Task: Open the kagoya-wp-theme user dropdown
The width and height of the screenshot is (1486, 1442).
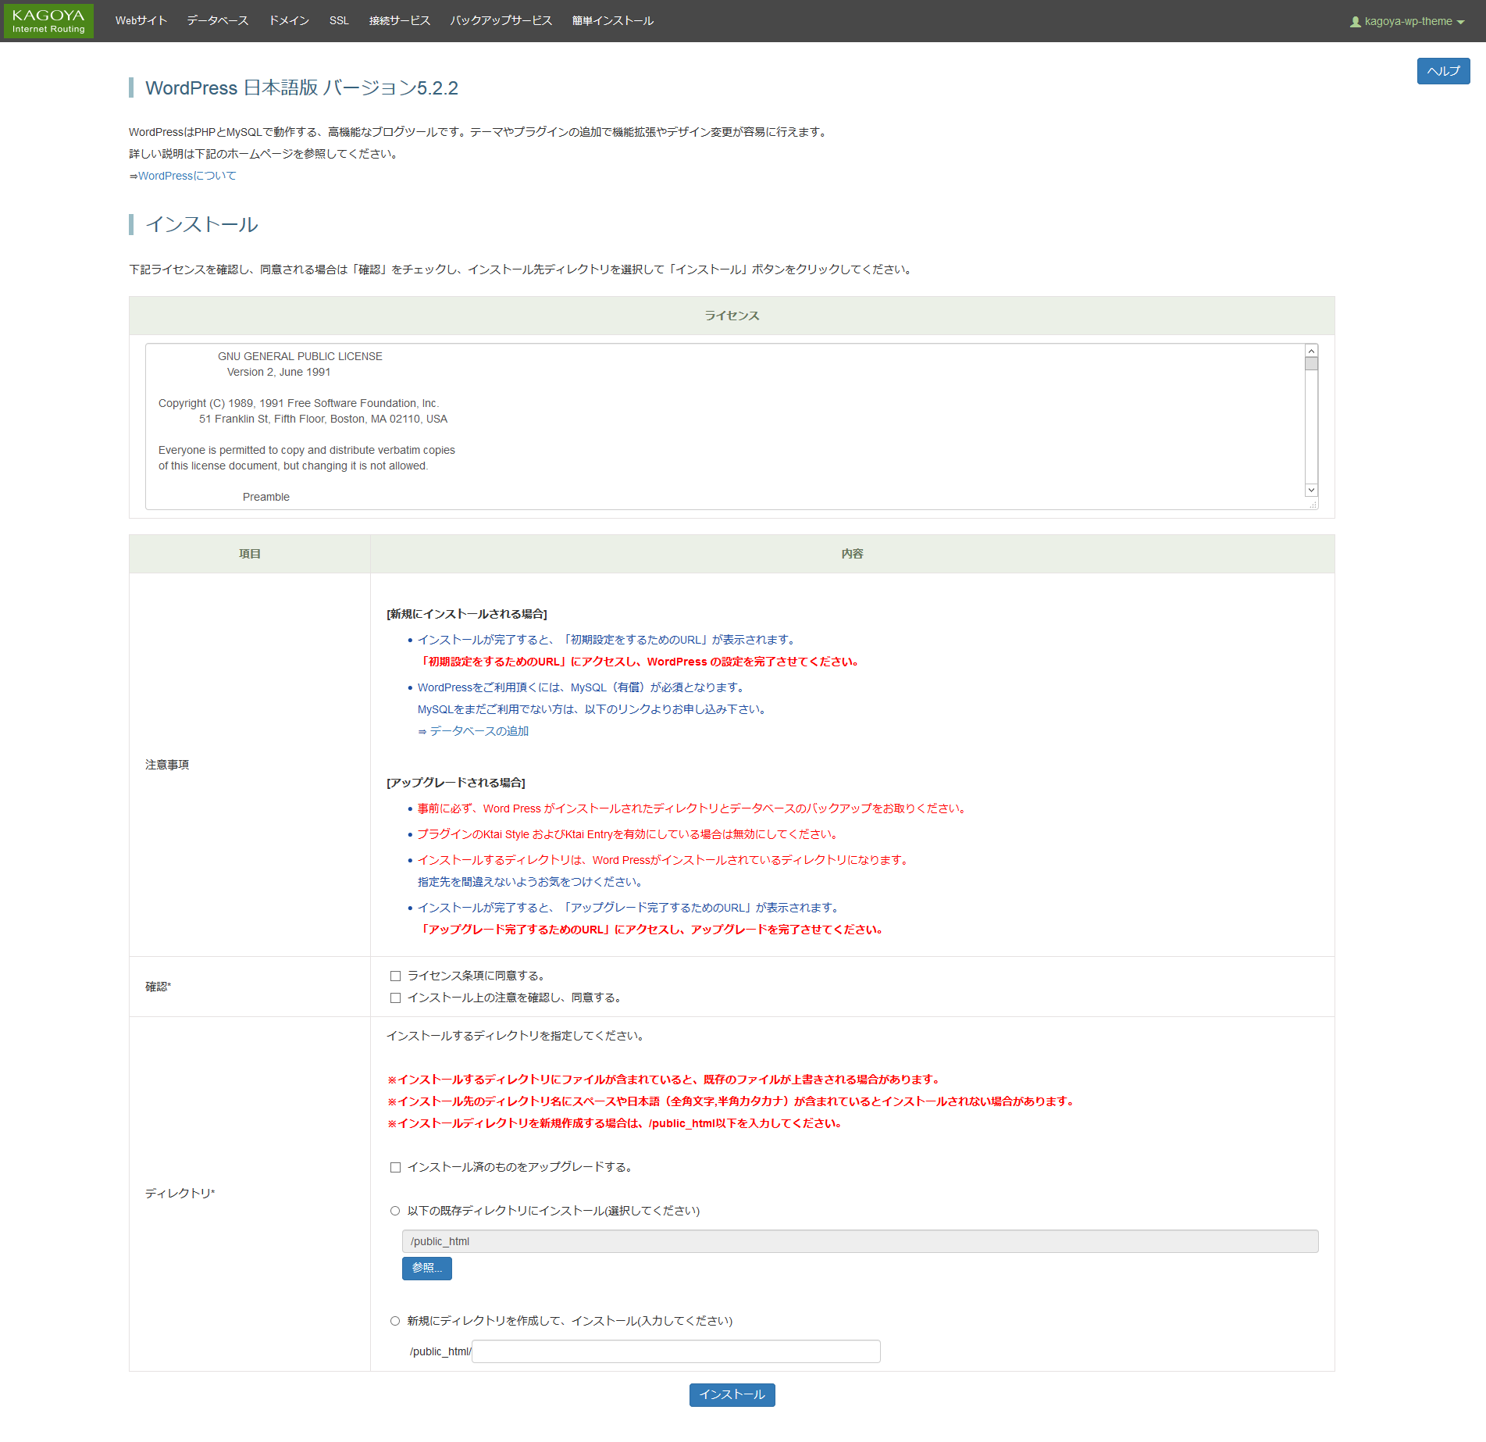Action: pyautogui.click(x=1406, y=21)
